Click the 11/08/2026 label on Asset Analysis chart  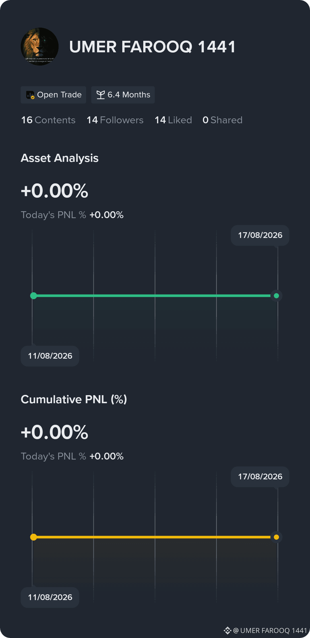coord(50,356)
